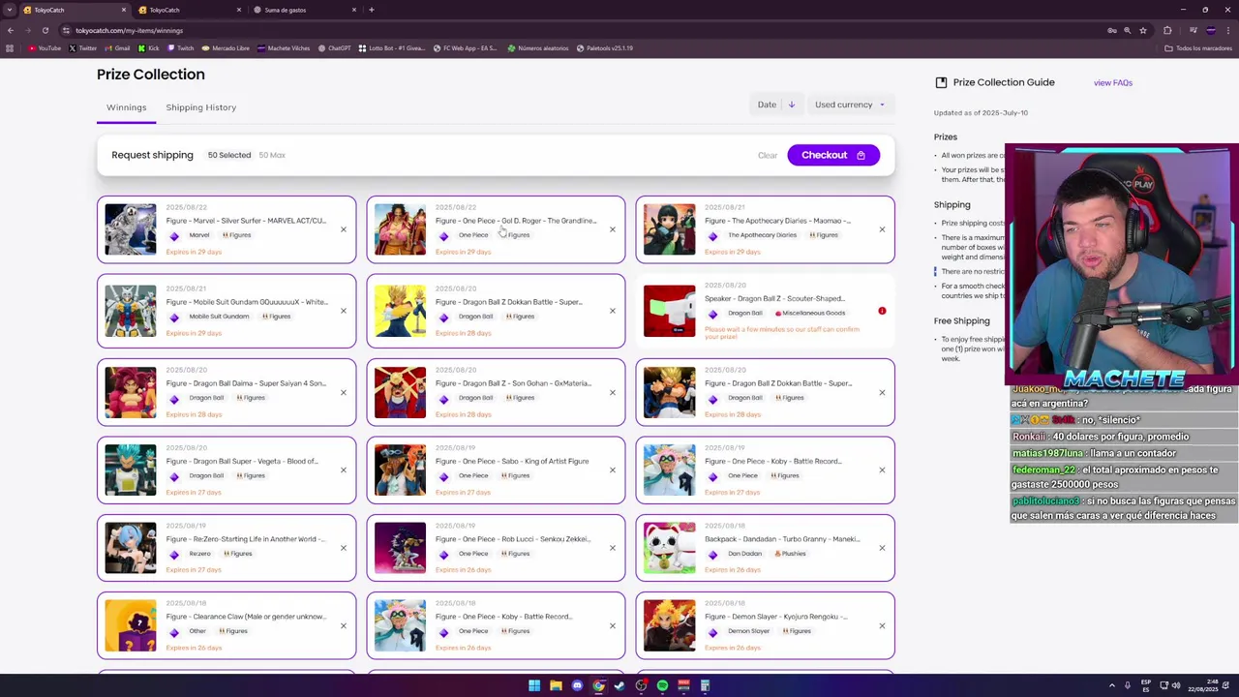Open the view FAQs link
Viewport: 1239px width, 697px height.
click(x=1112, y=83)
